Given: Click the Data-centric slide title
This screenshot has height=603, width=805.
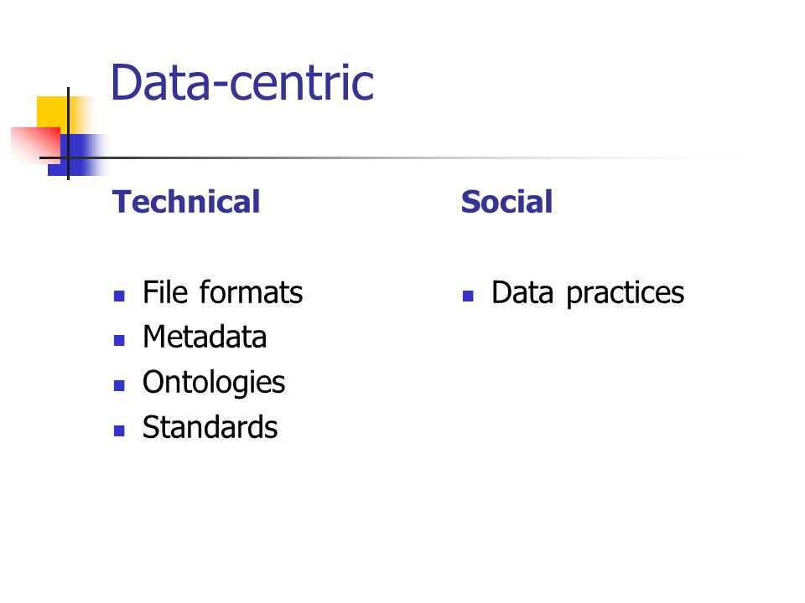Looking at the screenshot, I should pyautogui.click(x=241, y=82).
